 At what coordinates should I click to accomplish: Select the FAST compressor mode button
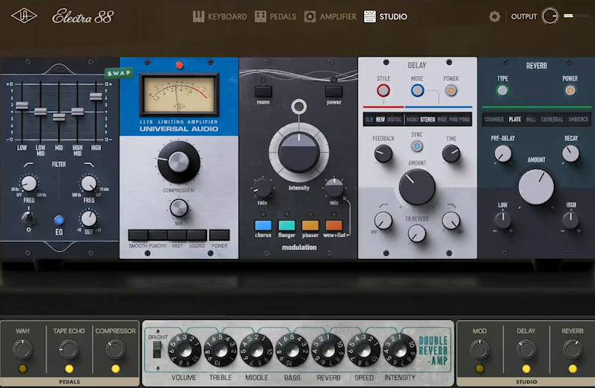[x=177, y=235]
